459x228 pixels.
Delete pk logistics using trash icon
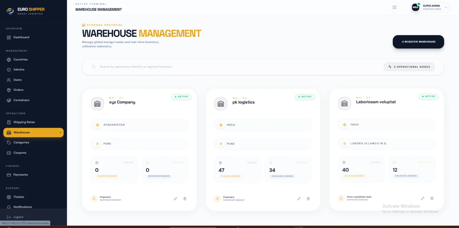(308, 199)
